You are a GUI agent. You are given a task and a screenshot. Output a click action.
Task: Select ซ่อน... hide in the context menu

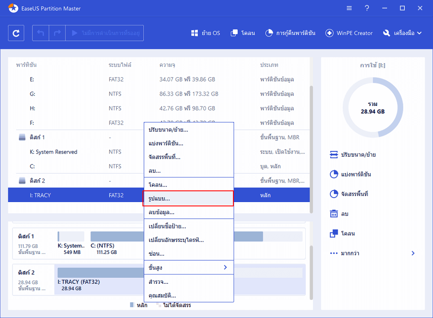coord(189,254)
